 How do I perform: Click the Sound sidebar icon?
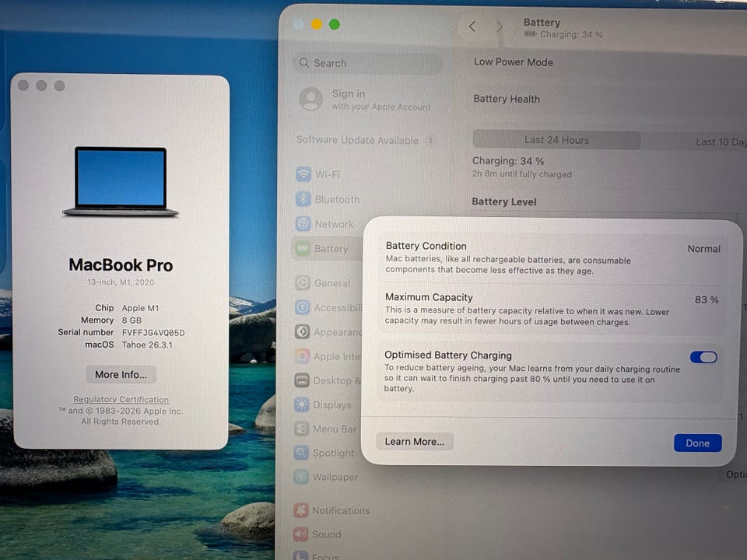point(301,534)
